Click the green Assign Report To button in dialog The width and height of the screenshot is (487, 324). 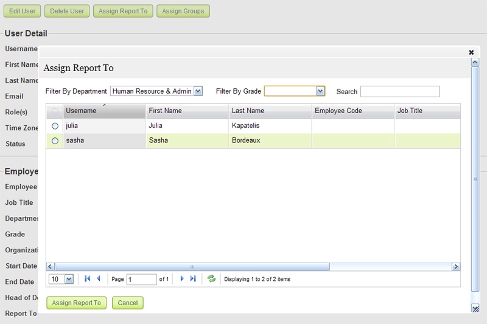point(77,303)
